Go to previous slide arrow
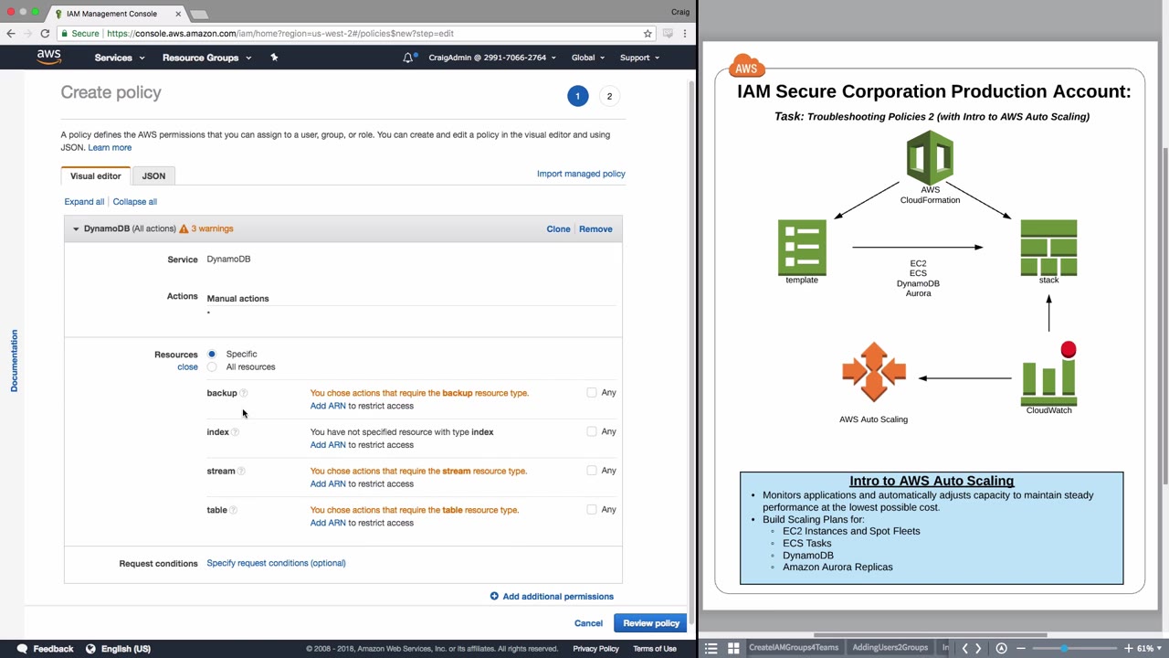Viewport: 1169px width, 658px height. [964, 648]
